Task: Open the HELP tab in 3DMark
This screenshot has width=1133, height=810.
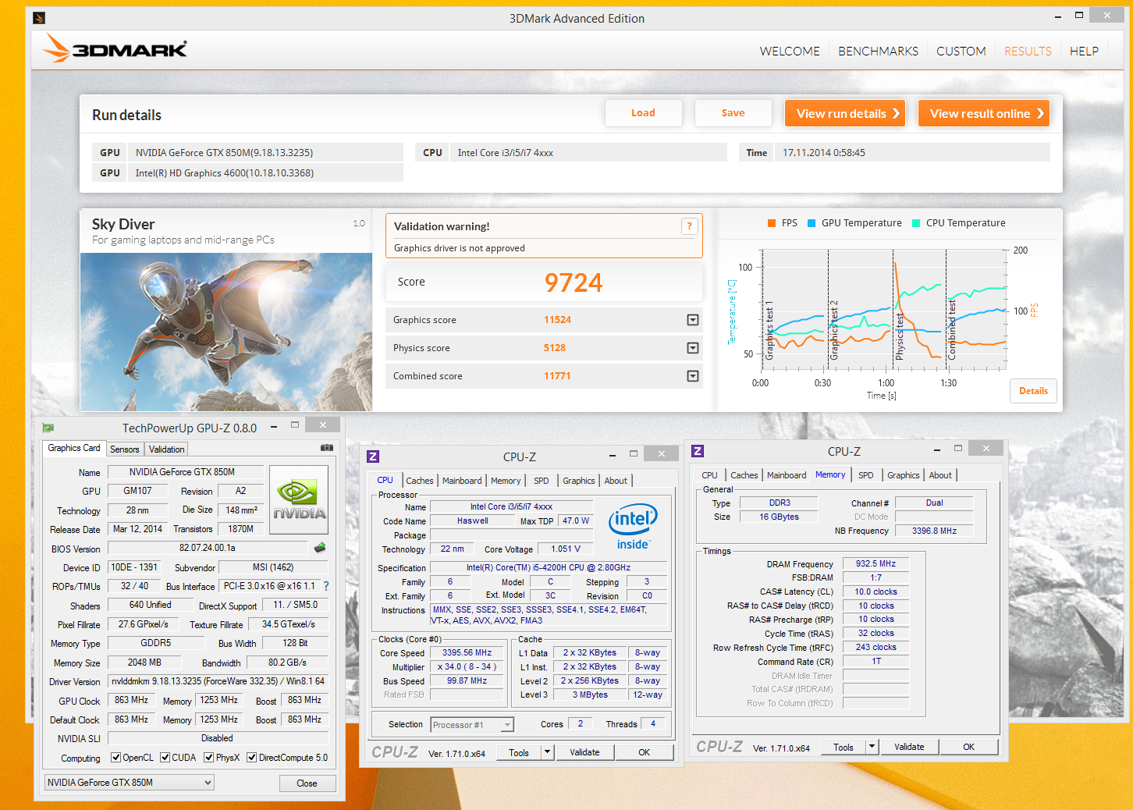Action: (1084, 52)
